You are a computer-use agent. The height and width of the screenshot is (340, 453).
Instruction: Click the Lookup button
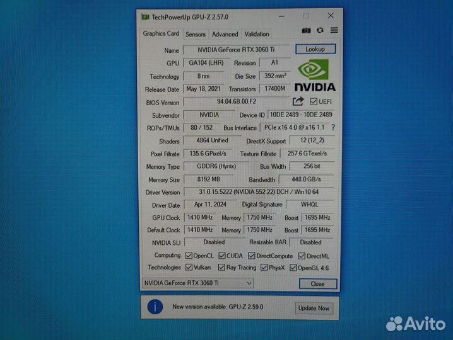(315, 49)
